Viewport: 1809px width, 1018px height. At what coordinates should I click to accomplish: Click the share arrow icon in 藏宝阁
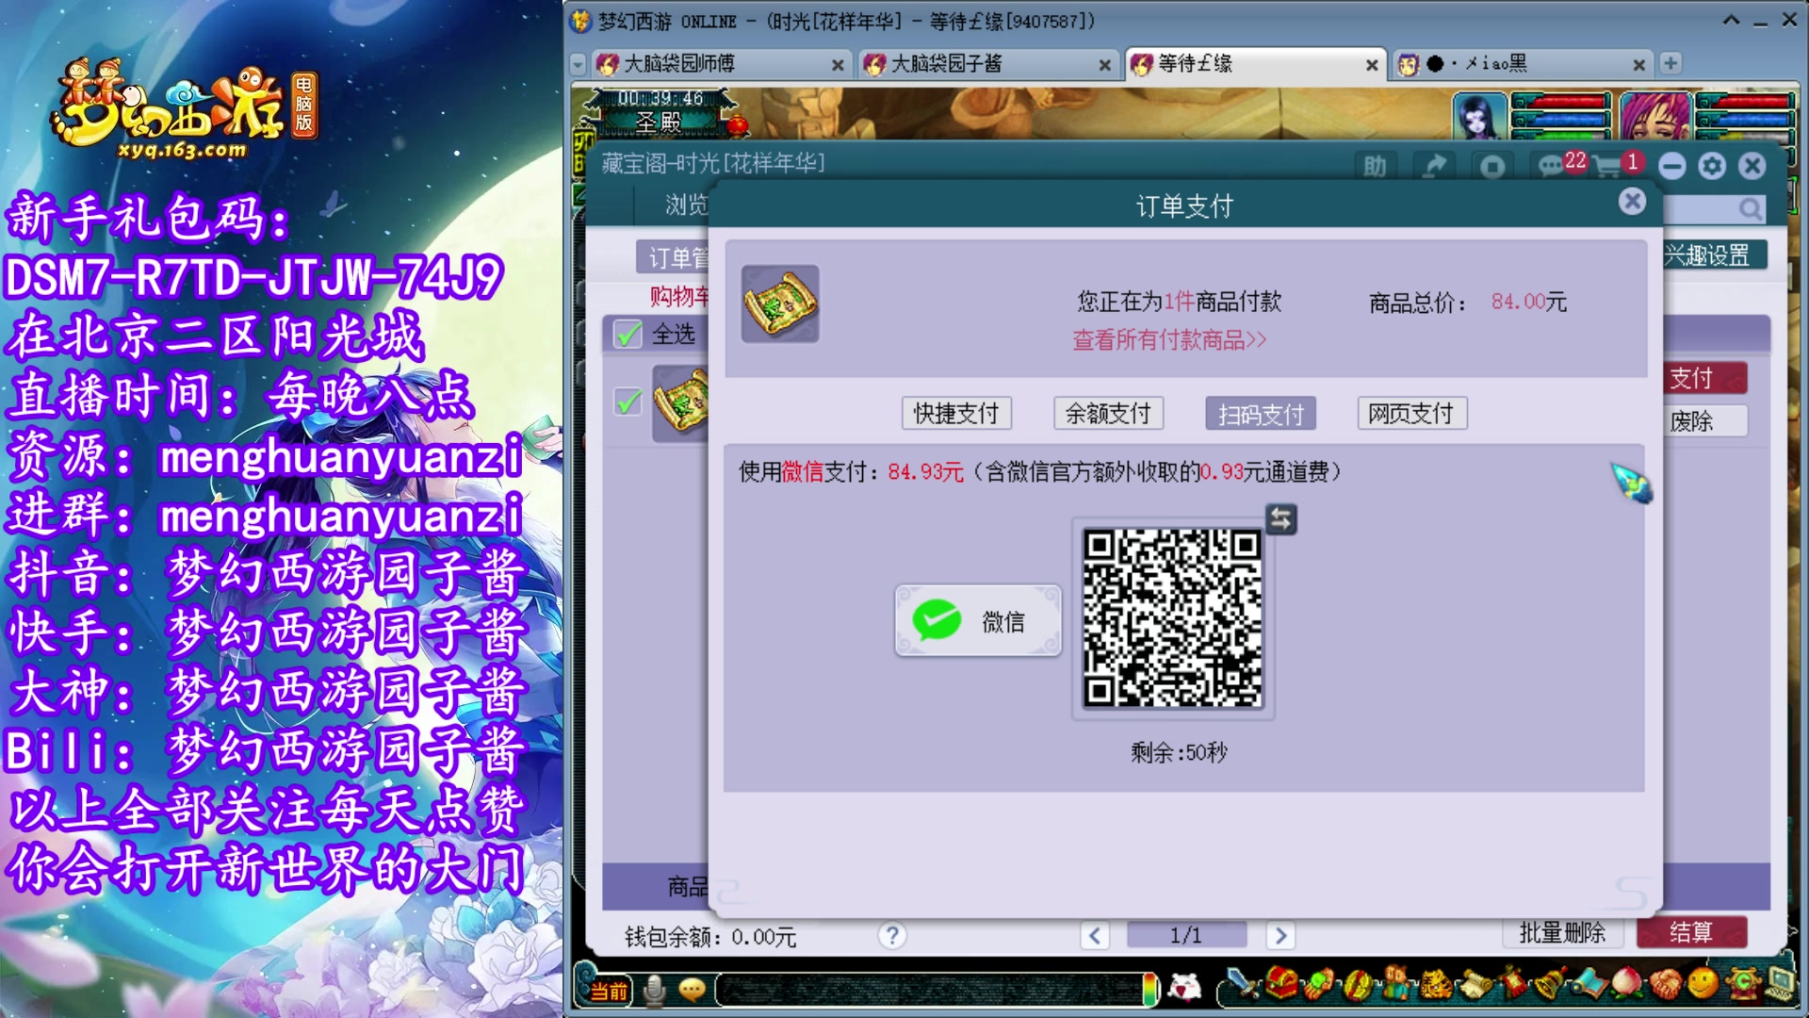tap(1434, 167)
